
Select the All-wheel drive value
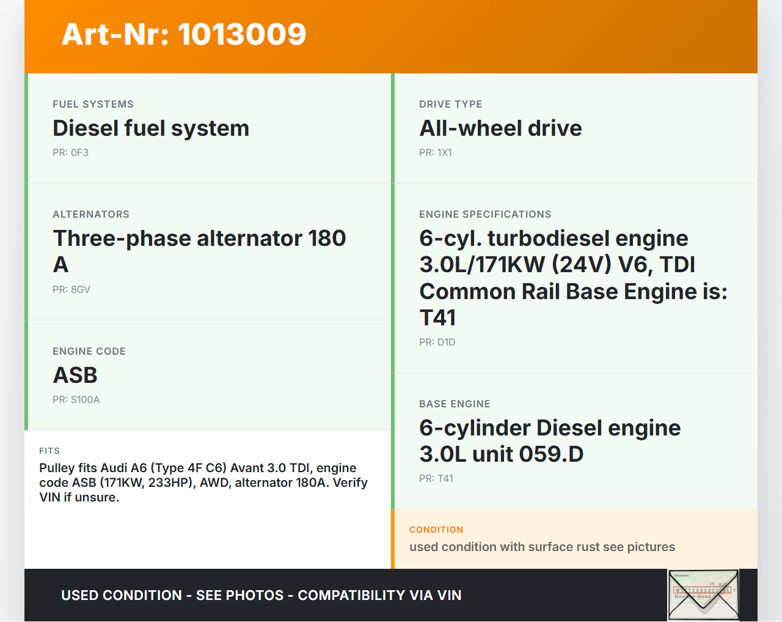[500, 128]
